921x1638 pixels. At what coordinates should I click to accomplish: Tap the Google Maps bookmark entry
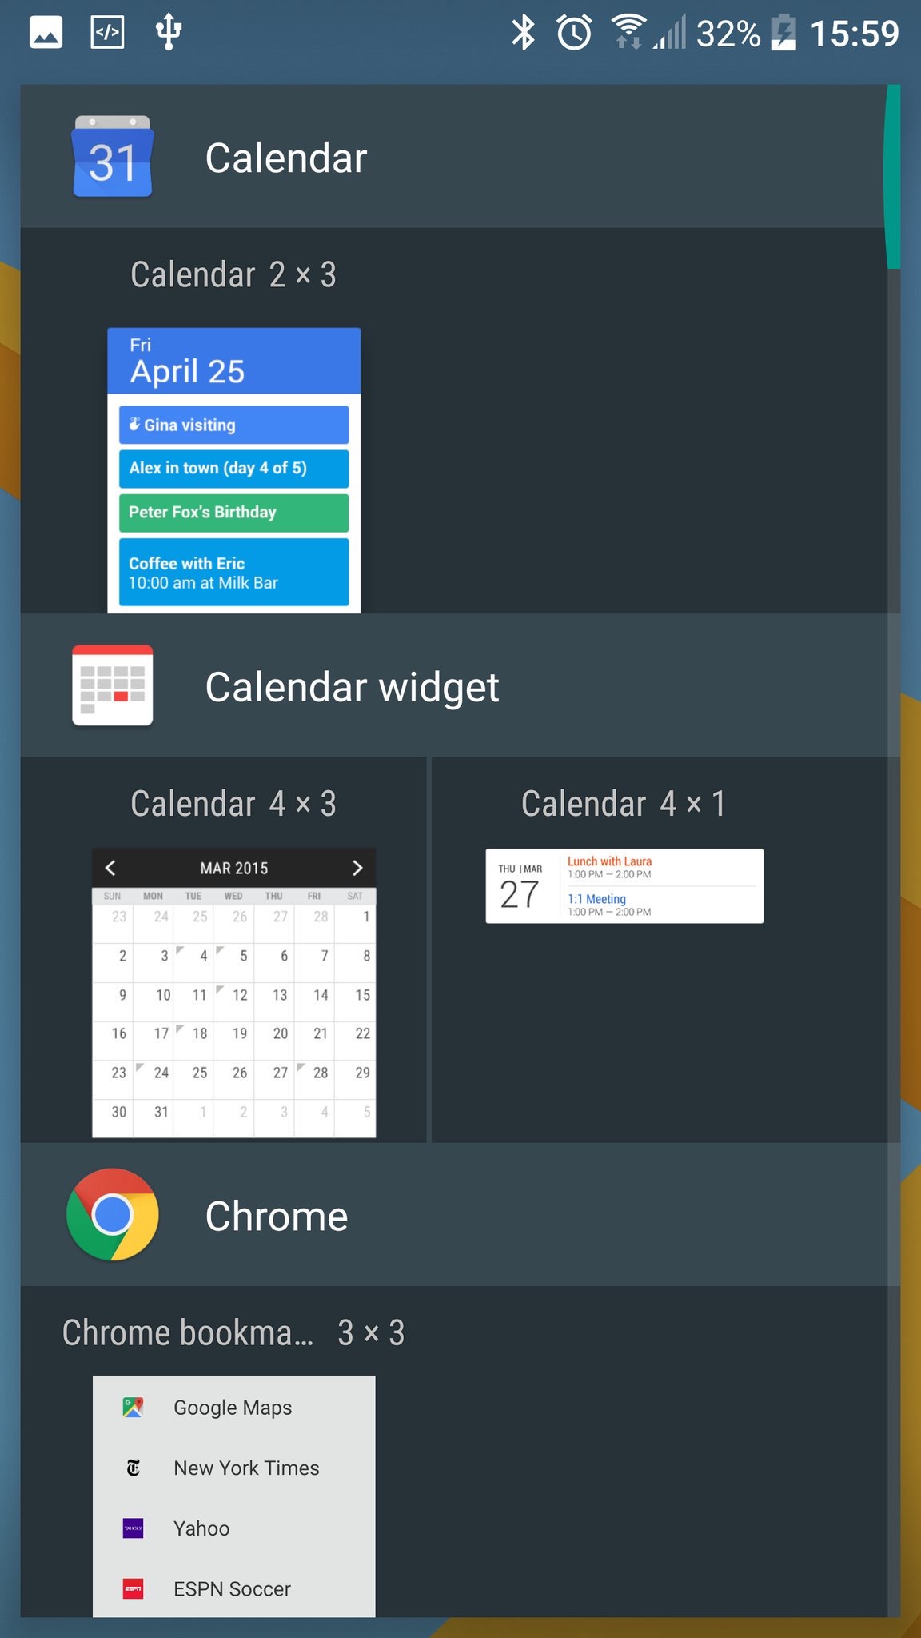(233, 1408)
